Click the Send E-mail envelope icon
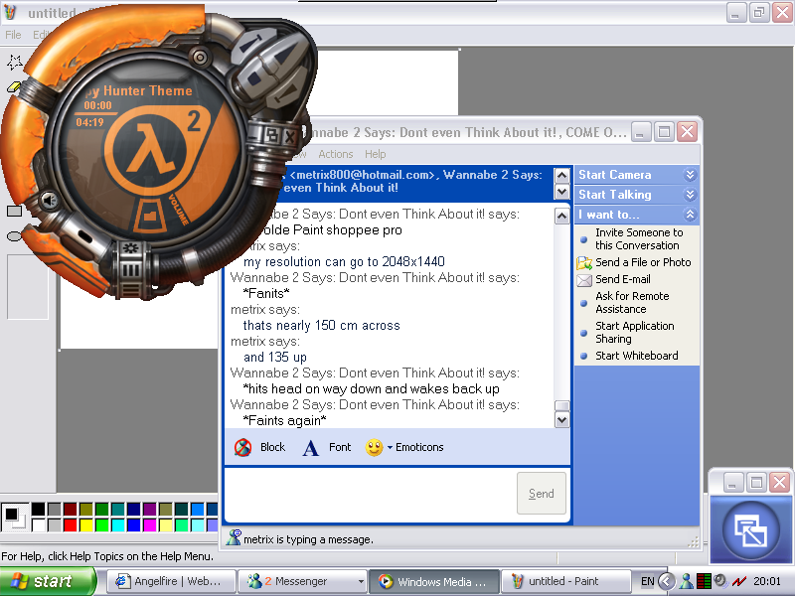The width and height of the screenshot is (795, 596). point(584,279)
